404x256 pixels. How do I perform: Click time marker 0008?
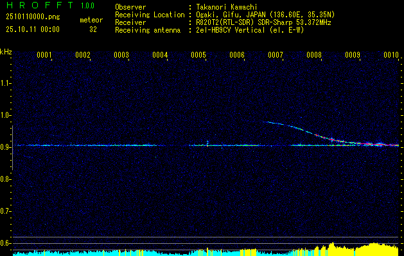coord(314,55)
